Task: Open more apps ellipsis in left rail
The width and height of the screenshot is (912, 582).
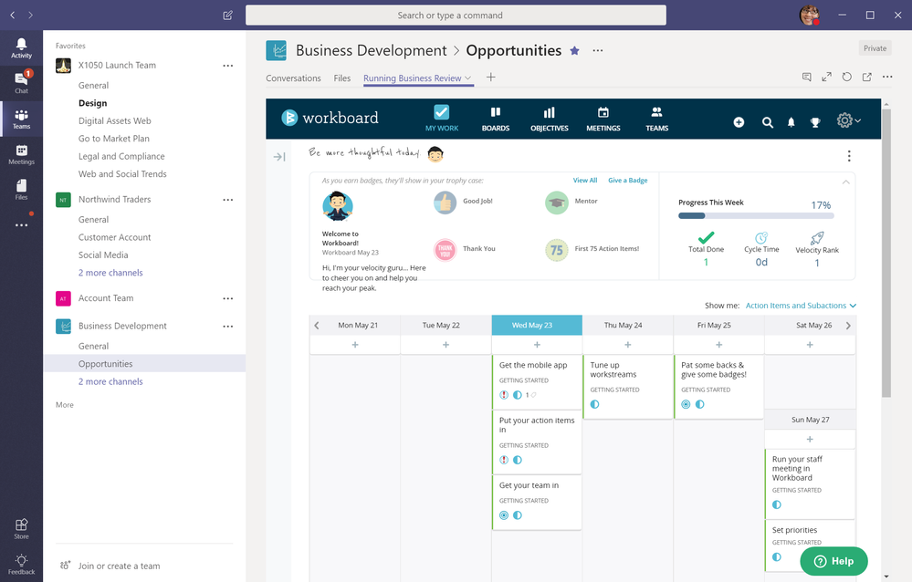Action: [21, 225]
